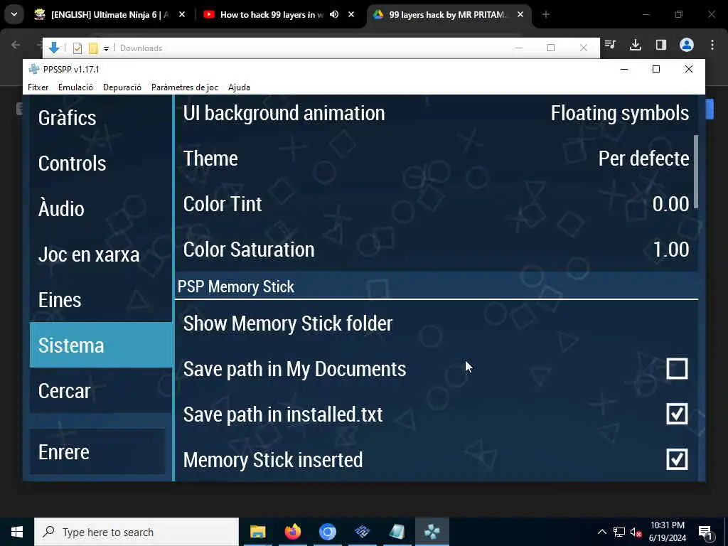This screenshot has height=546, width=728.
Task: Click the settings list scrollbar
Action: 696,172
